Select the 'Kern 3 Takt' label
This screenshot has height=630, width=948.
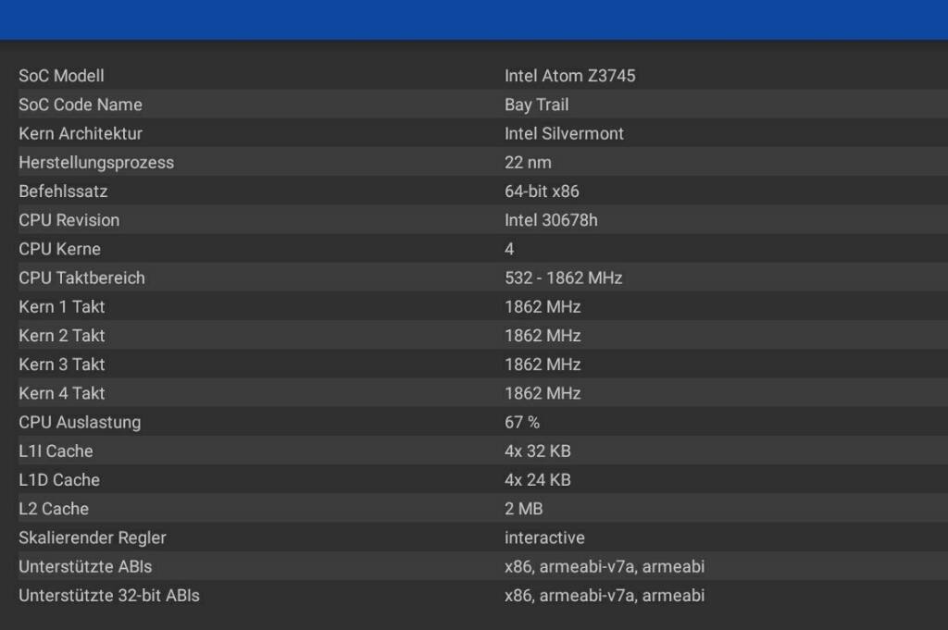coord(62,364)
